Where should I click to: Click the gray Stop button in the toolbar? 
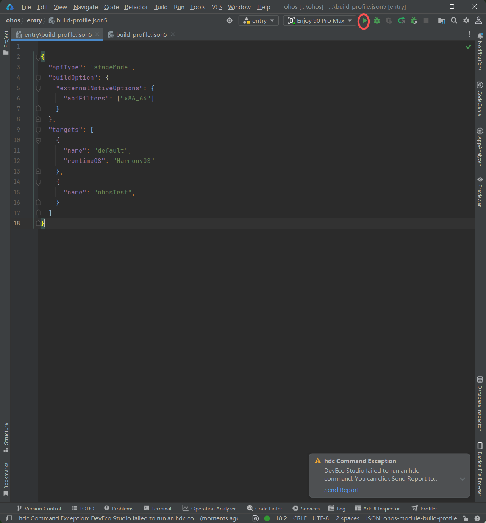426,20
